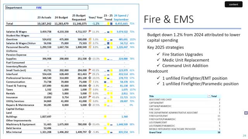248x139 pixels.
Task: Click the 23 - 25 Trend column header
Action: (108, 17)
